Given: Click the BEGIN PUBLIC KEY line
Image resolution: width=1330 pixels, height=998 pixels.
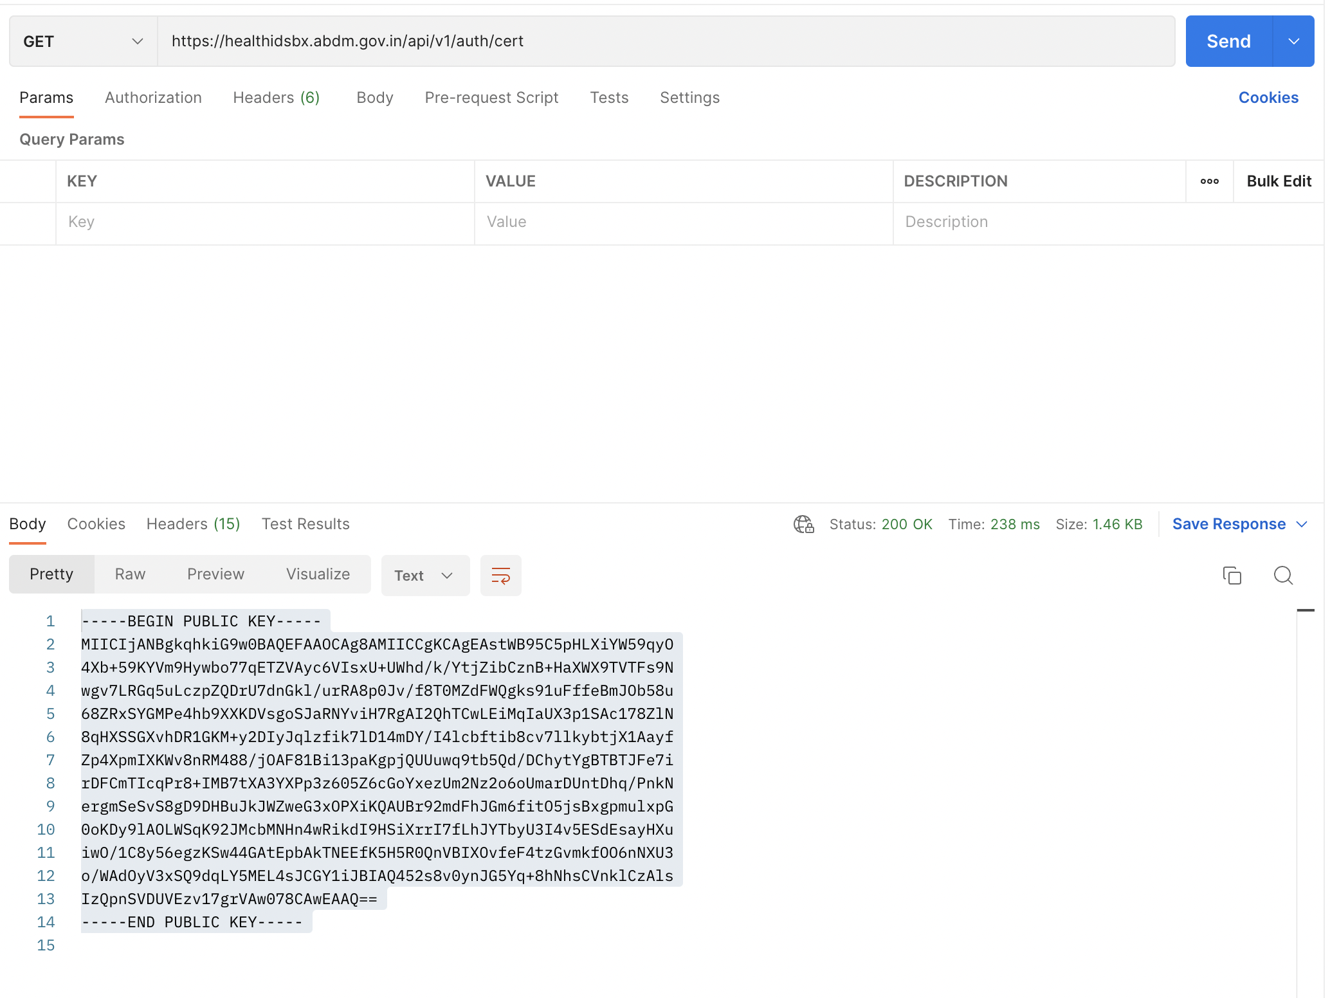Looking at the screenshot, I should (201, 621).
